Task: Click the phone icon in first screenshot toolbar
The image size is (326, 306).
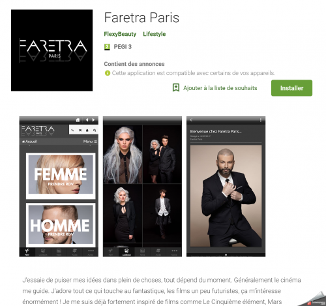Action: pos(73,130)
